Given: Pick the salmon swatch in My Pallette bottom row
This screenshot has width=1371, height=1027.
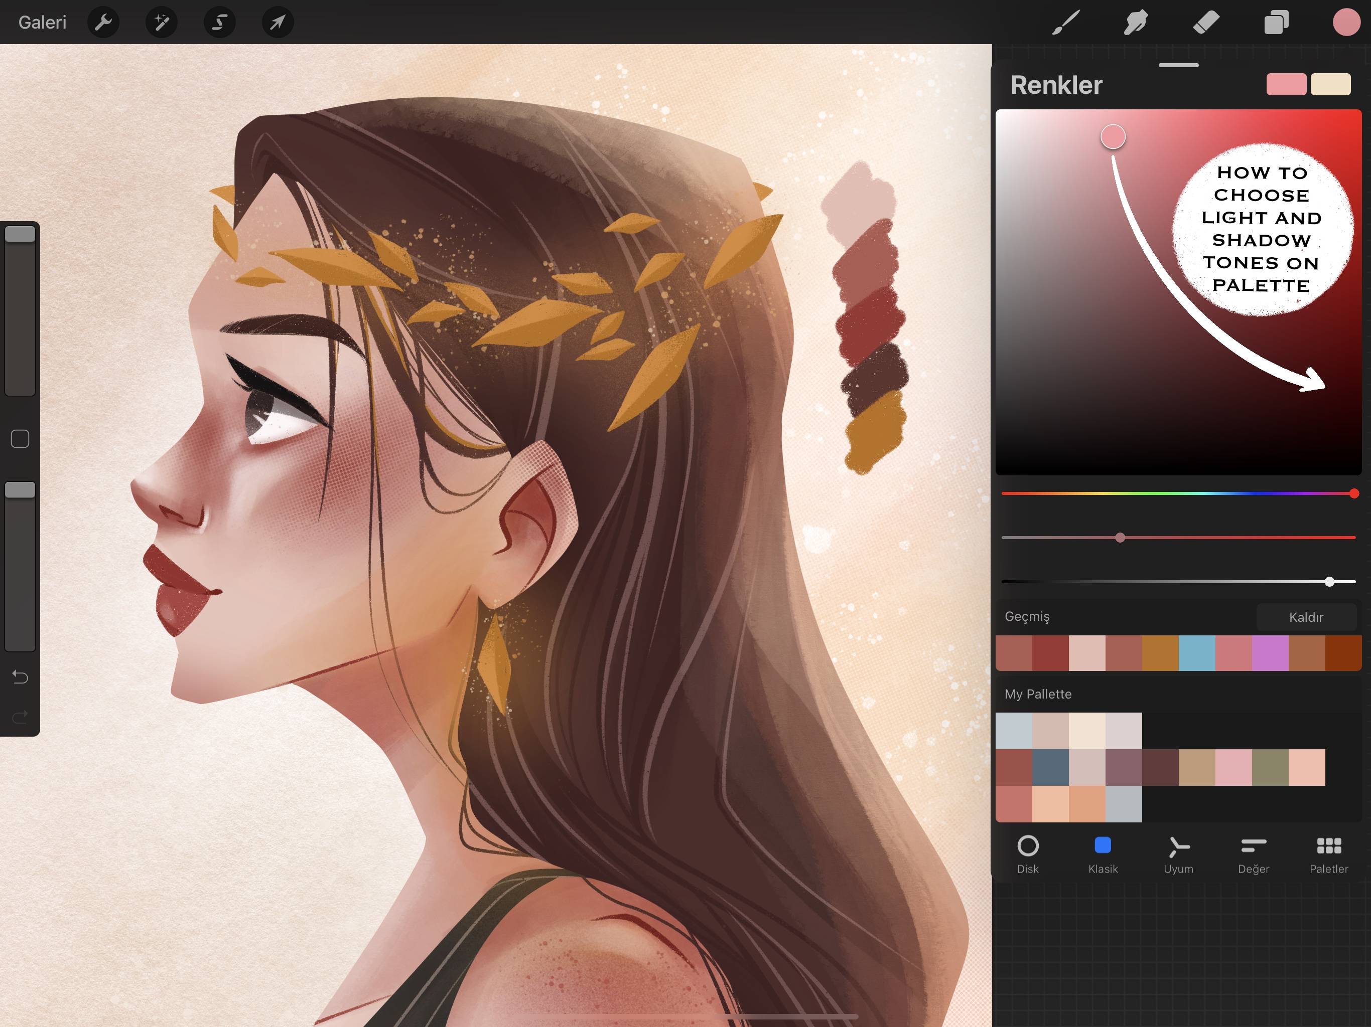Looking at the screenshot, I should pos(1014,804).
